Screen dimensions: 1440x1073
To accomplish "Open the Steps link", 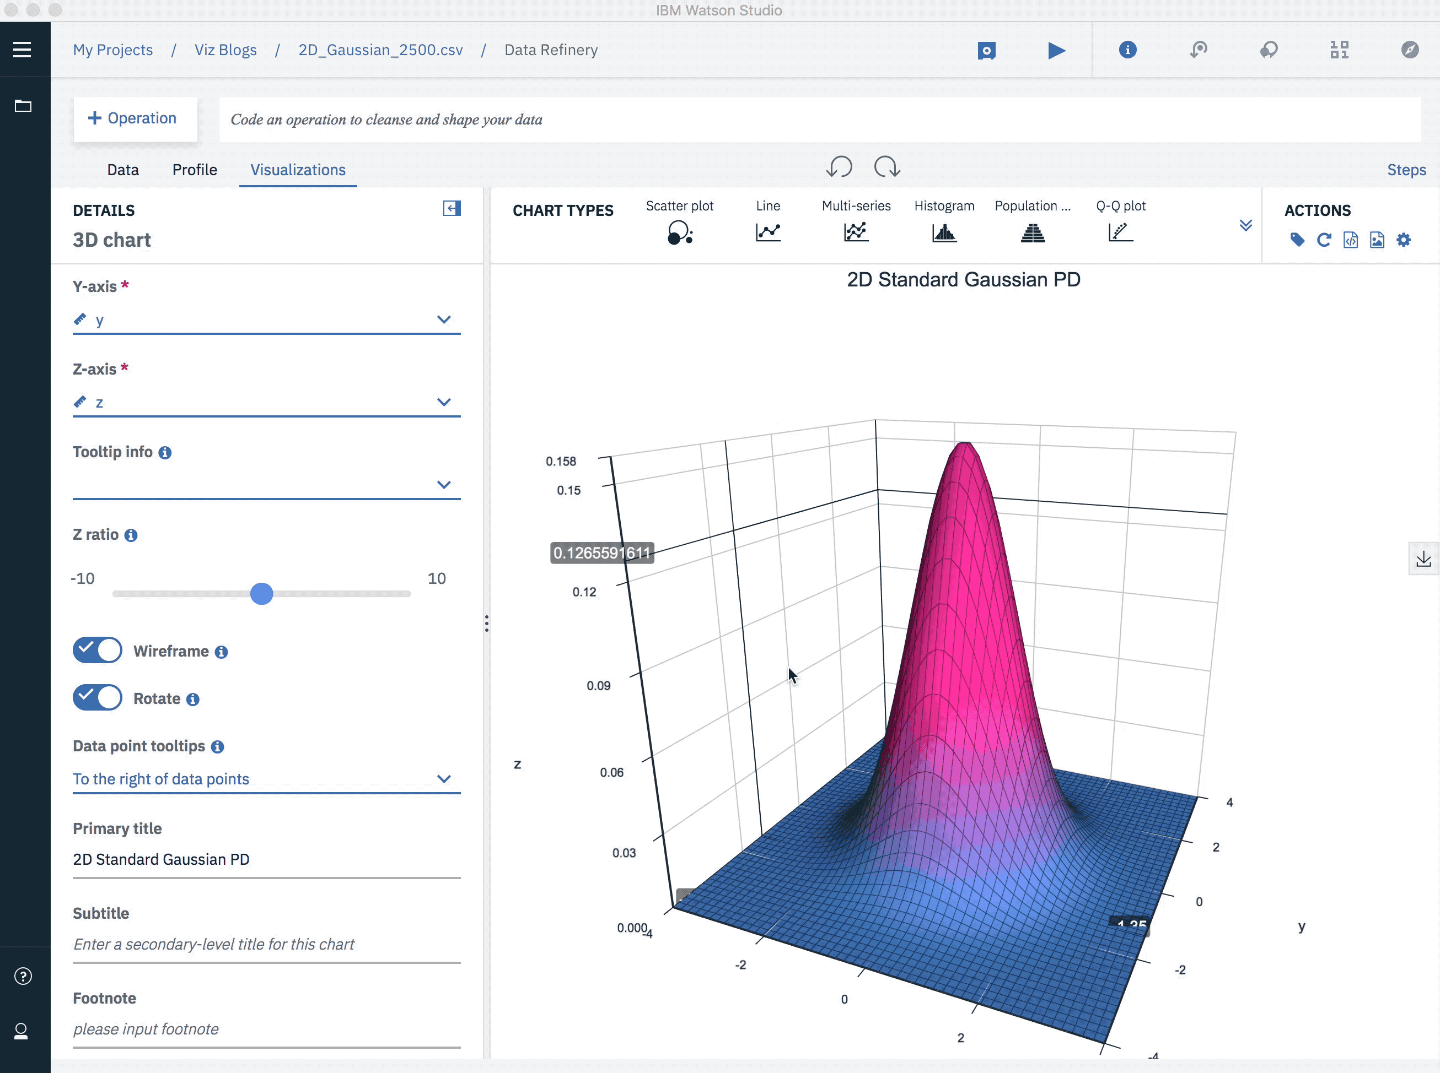I will coord(1406,170).
